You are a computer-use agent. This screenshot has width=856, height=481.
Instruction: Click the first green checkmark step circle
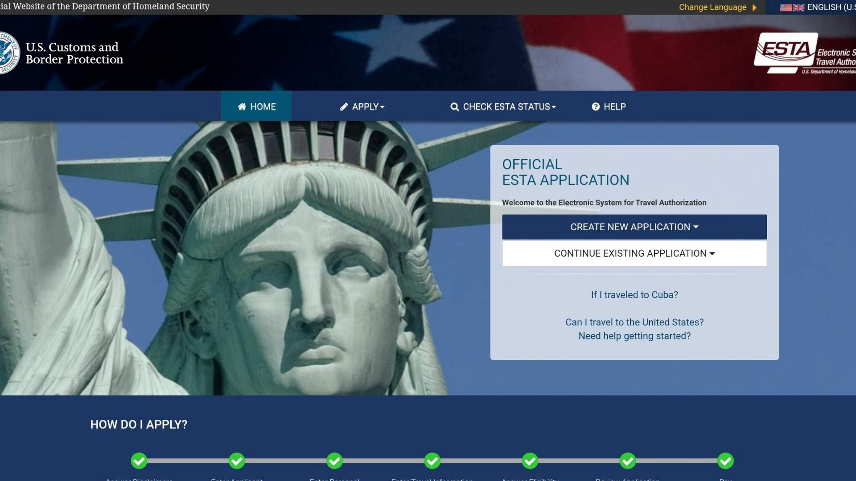coord(139,461)
